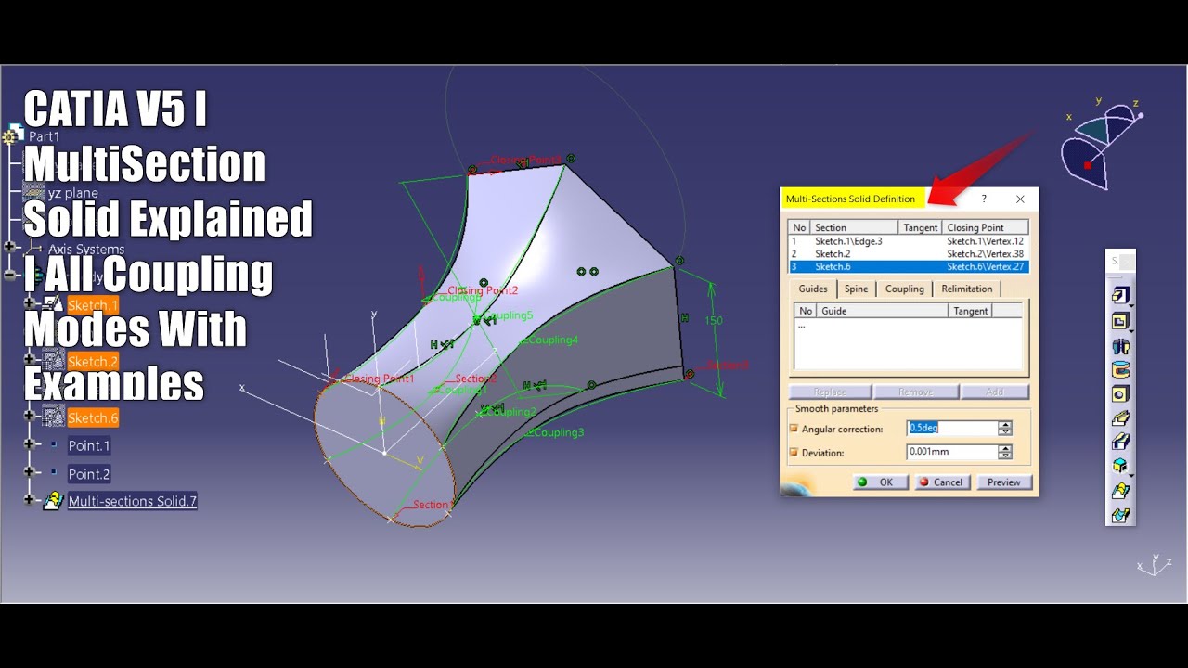
Task: Select the Pocket tool in the toolbar
Action: [x=1119, y=322]
